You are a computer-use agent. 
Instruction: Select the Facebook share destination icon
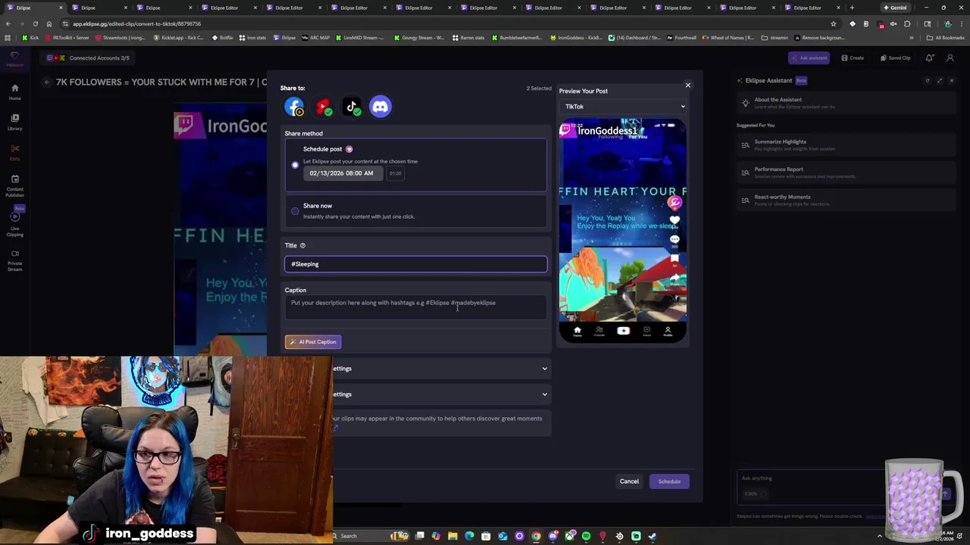coord(295,107)
